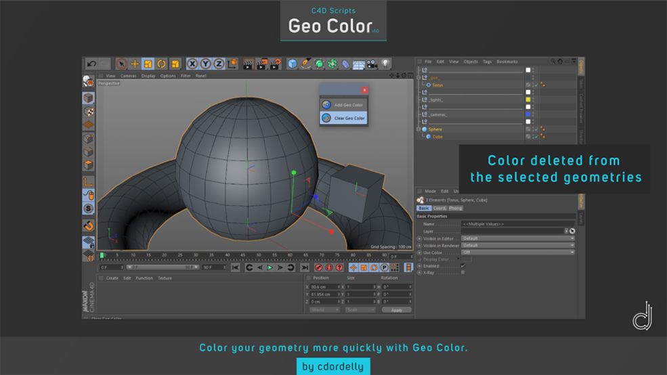This screenshot has width=667, height=375.
Task: Go to start of animation
Action: click(235, 267)
